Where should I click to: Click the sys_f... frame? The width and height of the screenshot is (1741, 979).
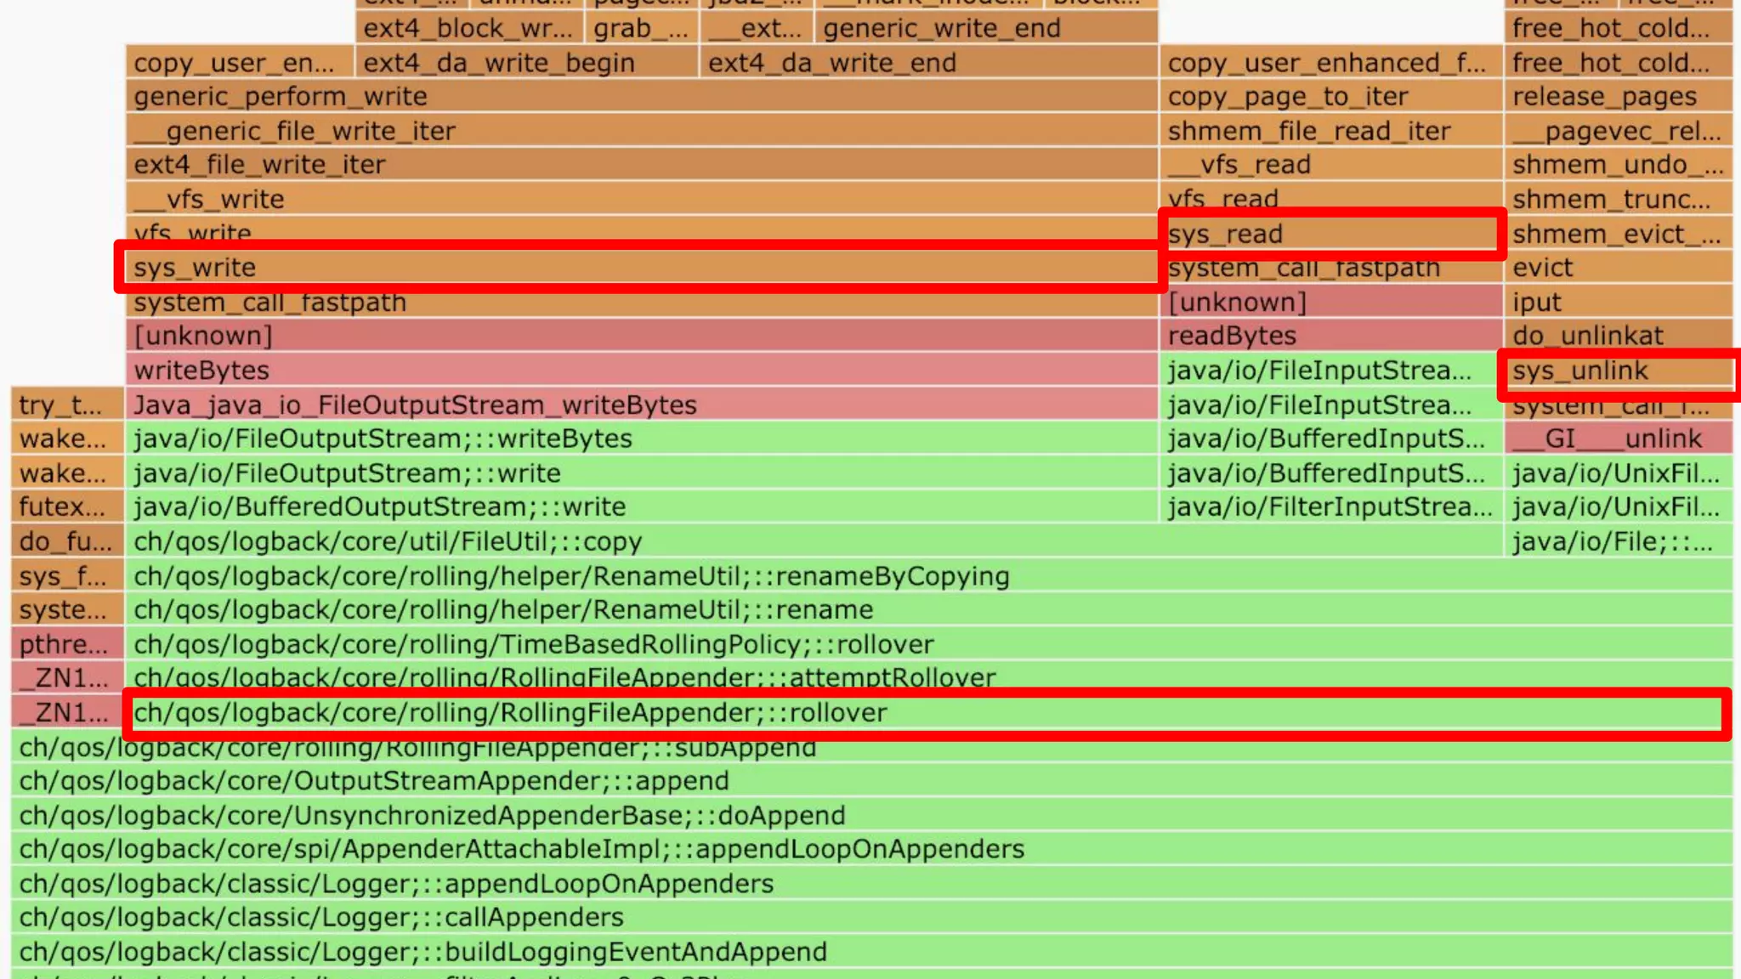[x=68, y=575]
